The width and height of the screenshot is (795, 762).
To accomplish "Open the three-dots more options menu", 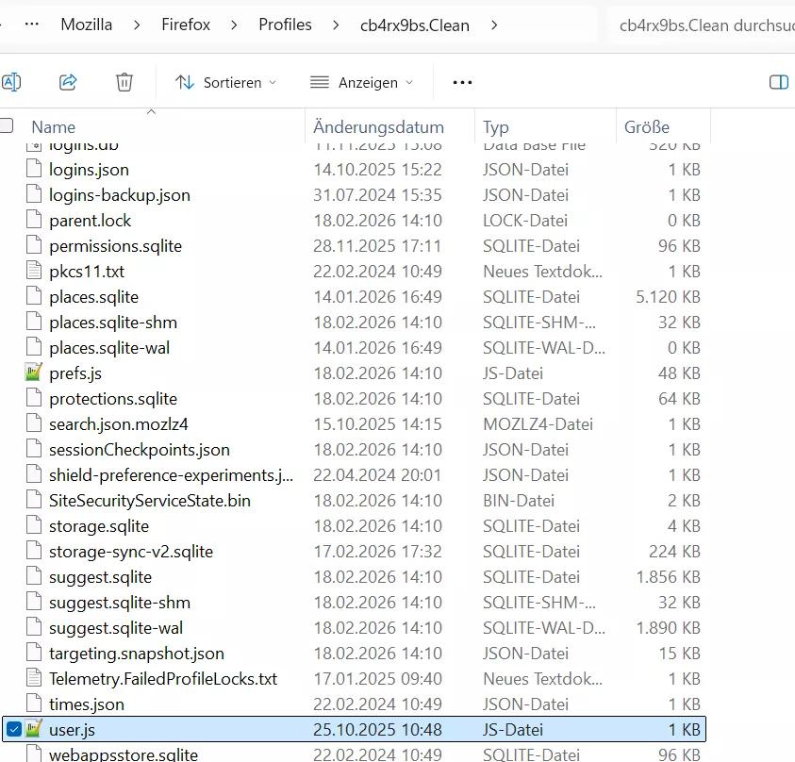I will (x=462, y=82).
